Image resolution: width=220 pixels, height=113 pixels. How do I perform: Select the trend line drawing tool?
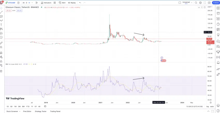[x=1, y=12]
